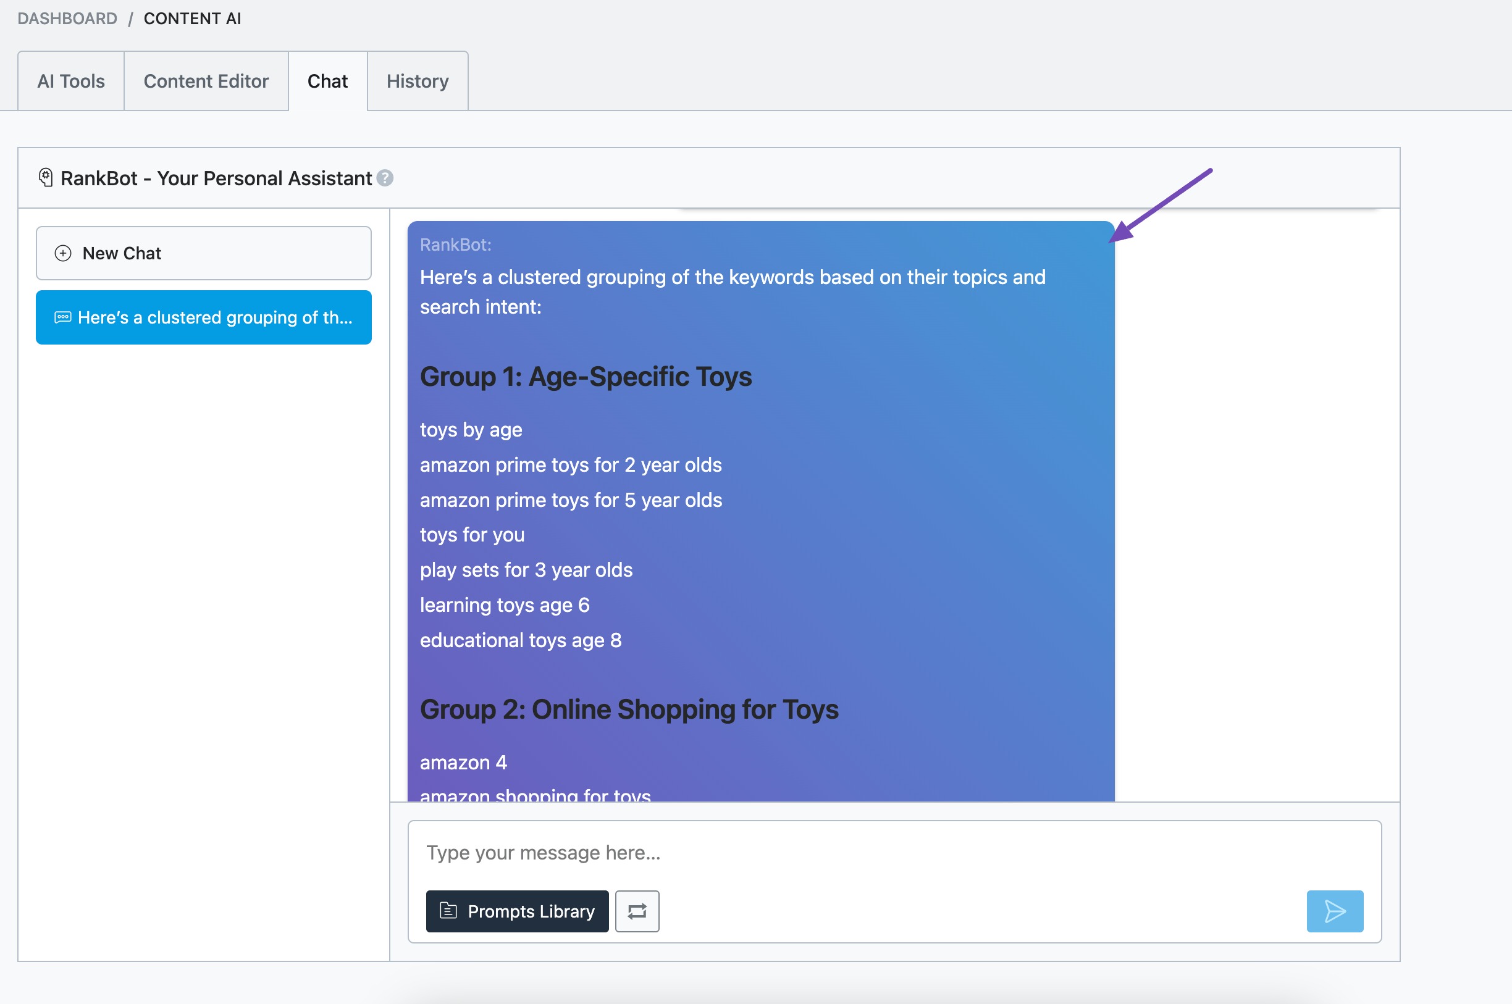Click the folder icon inside Prompts Library button
1512x1004 pixels.
(x=448, y=911)
